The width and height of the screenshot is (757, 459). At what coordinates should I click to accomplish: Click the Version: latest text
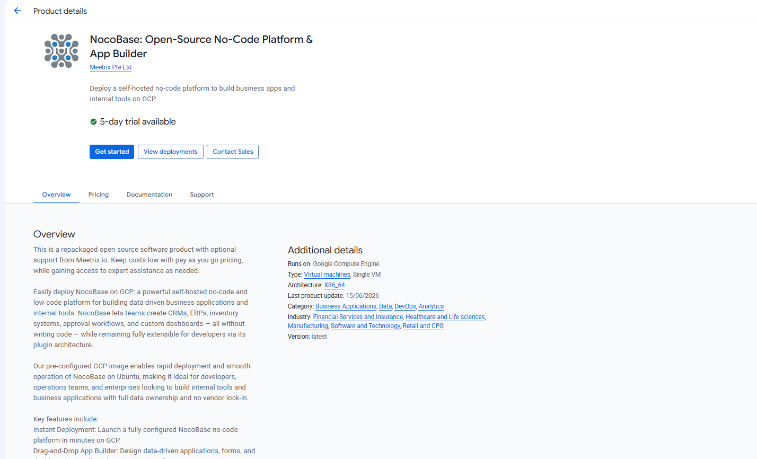pos(307,337)
